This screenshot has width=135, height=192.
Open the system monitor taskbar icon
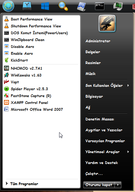point(118,6)
